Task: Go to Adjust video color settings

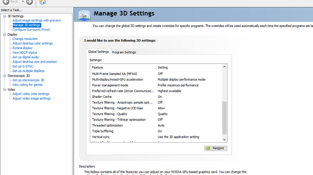Action: click(31, 94)
